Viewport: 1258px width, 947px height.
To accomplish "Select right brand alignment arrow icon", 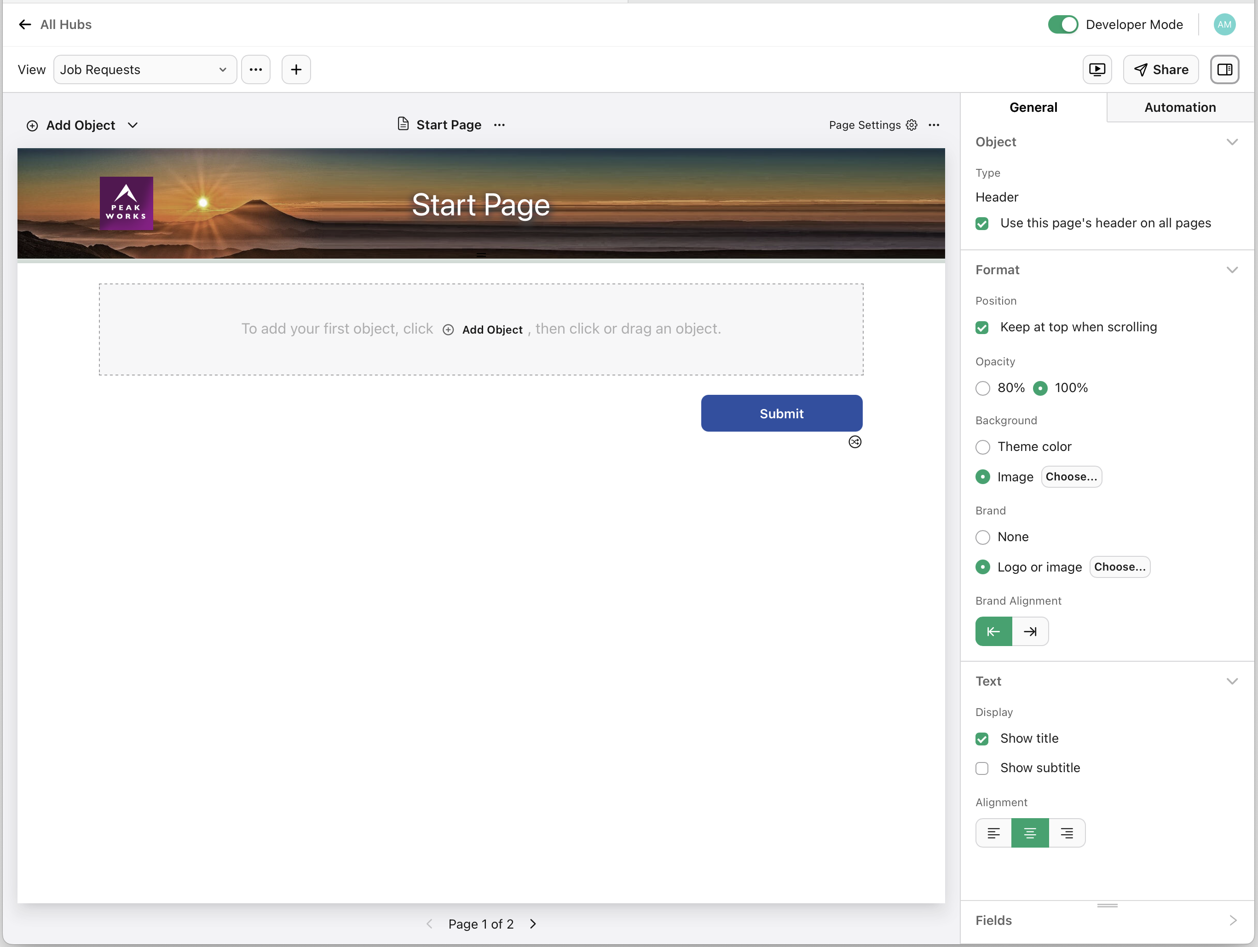I will tap(1031, 631).
